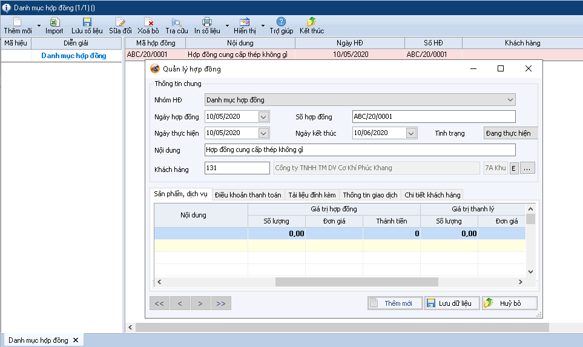Viewport: 583px width, 347px height.
Task: Click the Quản lý hợp đồng dialog logo icon
Action: pos(154,69)
